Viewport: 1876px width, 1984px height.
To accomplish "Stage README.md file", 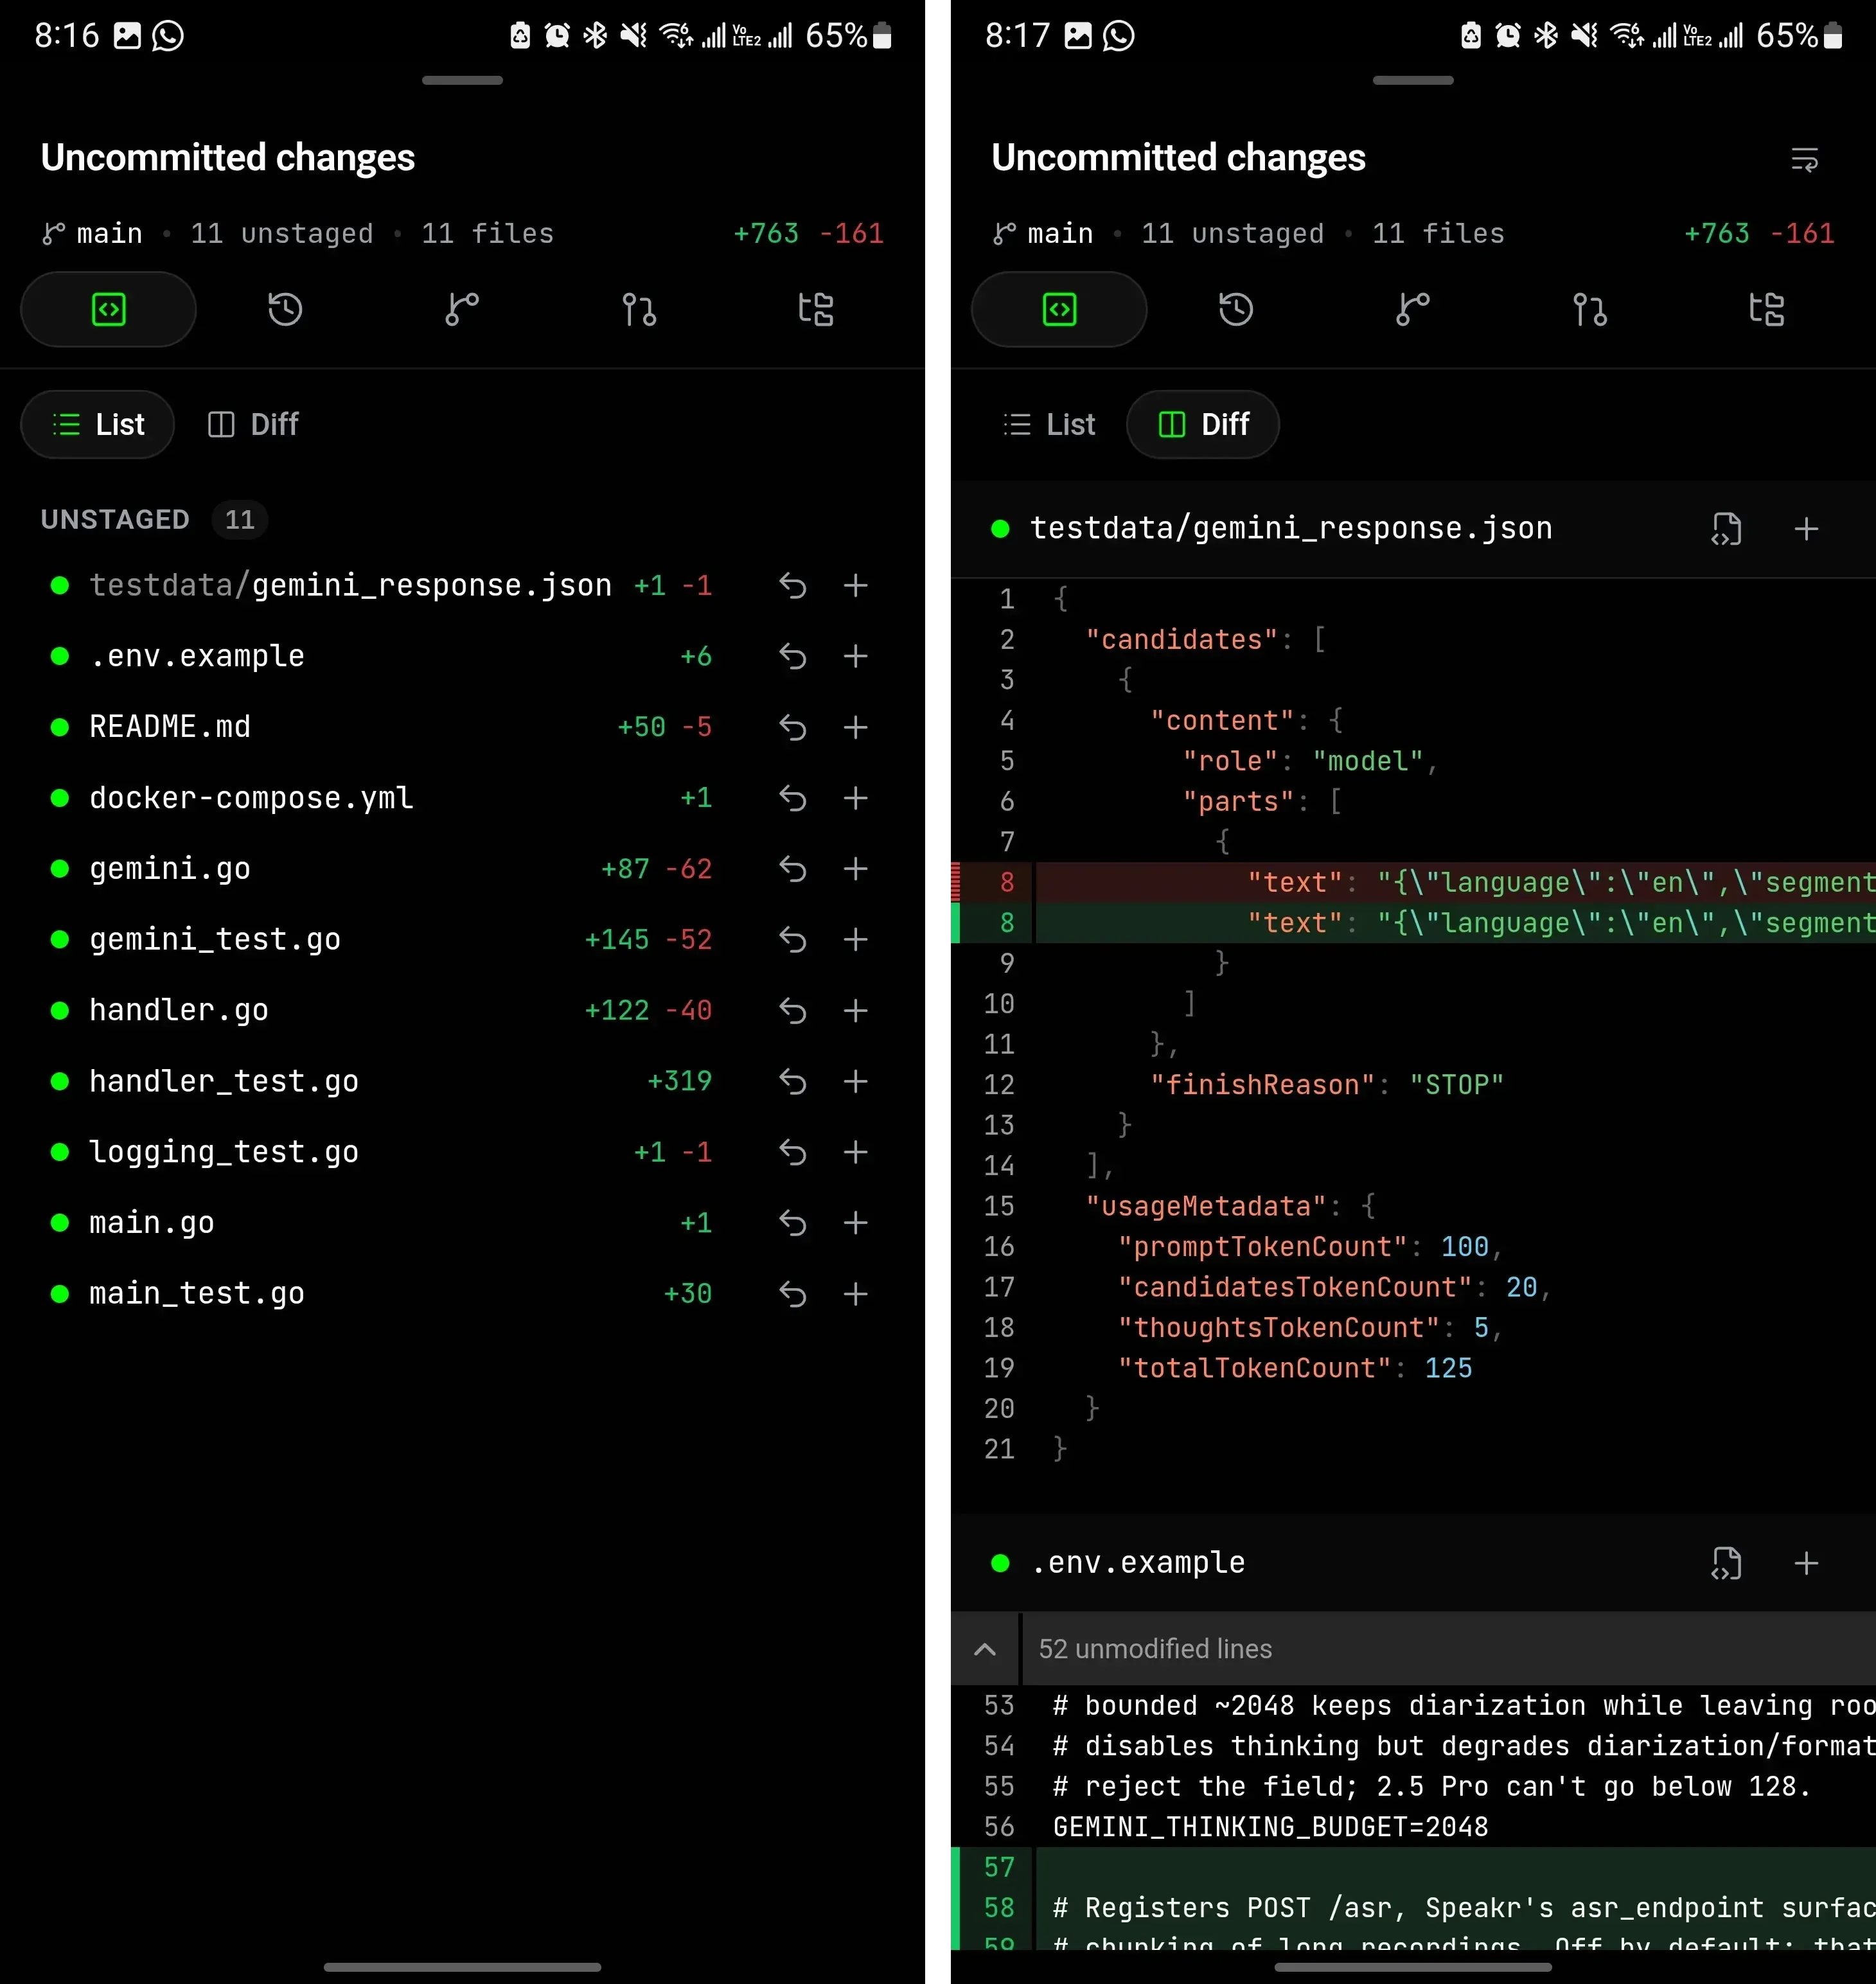I will (855, 727).
